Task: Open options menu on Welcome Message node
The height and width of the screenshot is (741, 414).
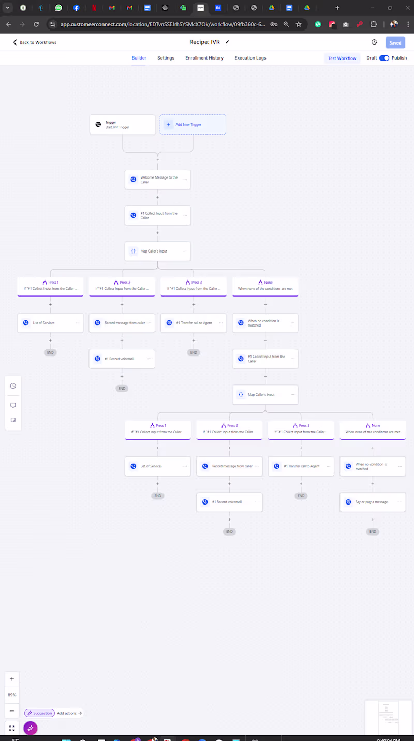Action: click(185, 180)
